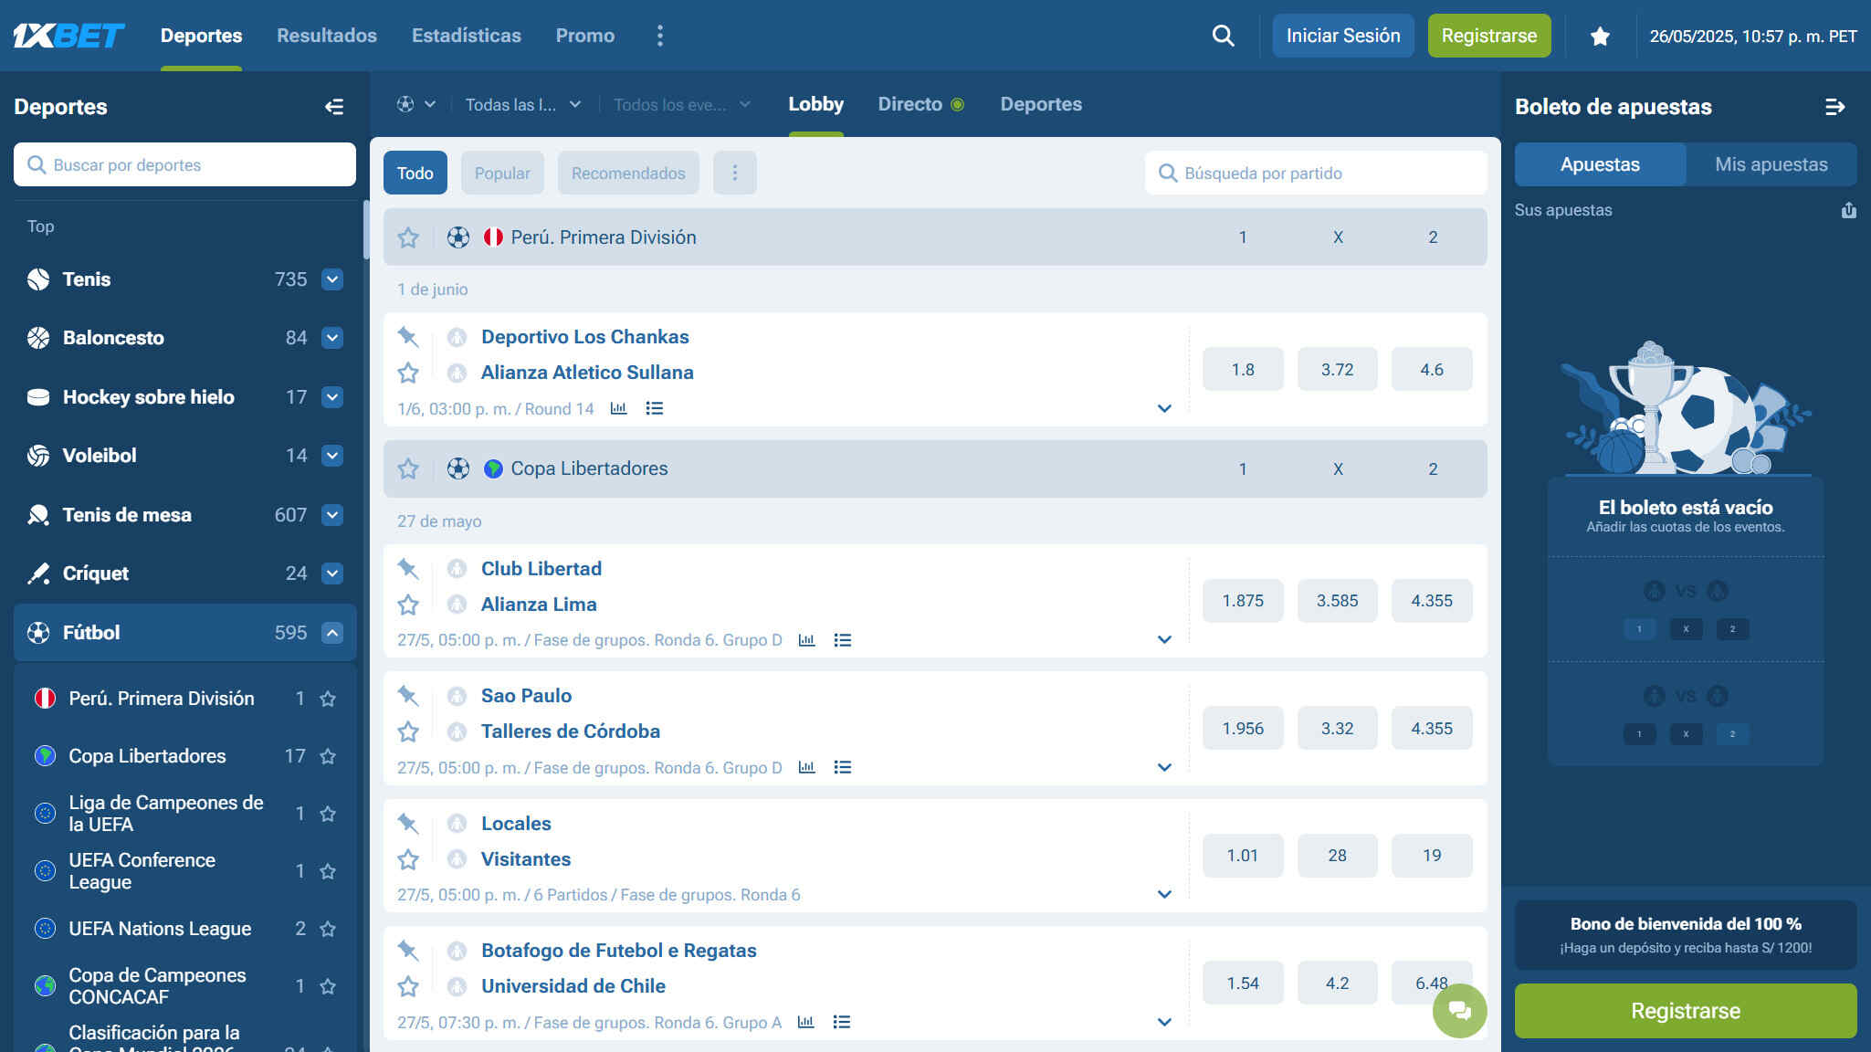Open statistics chart for Sao Paulo match
The height and width of the screenshot is (1052, 1871).
tap(806, 767)
